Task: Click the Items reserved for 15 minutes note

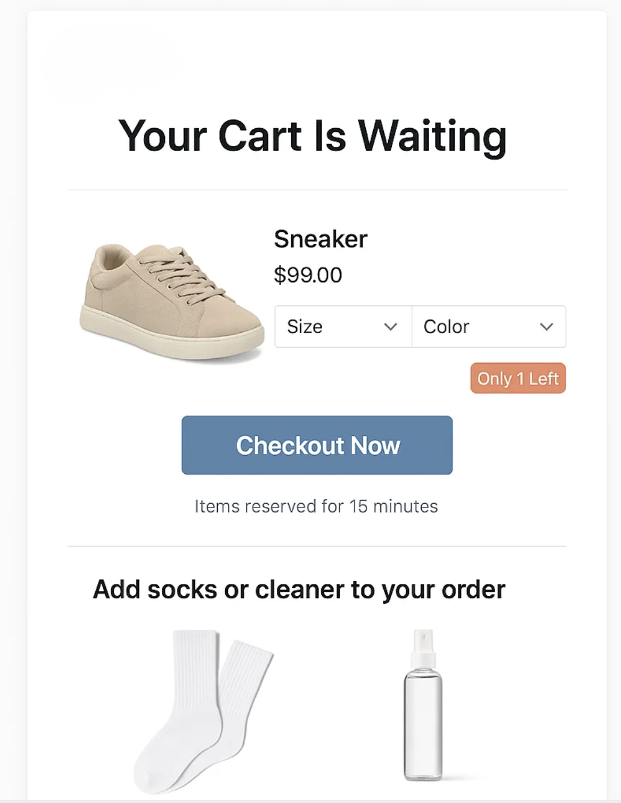Action: [316, 506]
